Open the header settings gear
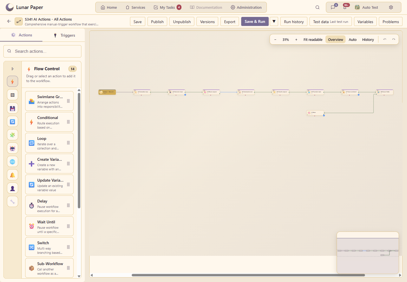This screenshot has width=407, height=282. [391, 7]
